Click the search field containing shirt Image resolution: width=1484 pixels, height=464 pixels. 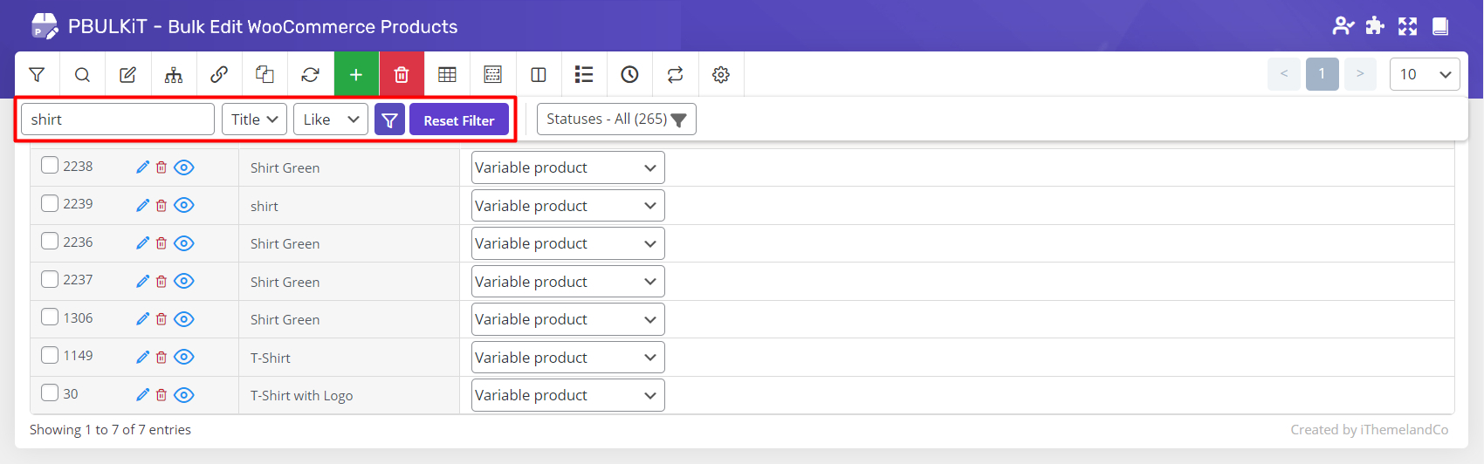[x=117, y=119]
